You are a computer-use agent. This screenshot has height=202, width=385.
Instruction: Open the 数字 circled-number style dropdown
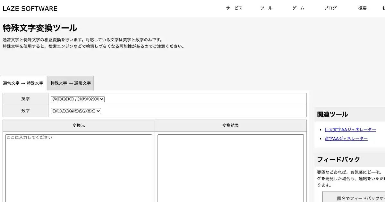pos(76,111)
